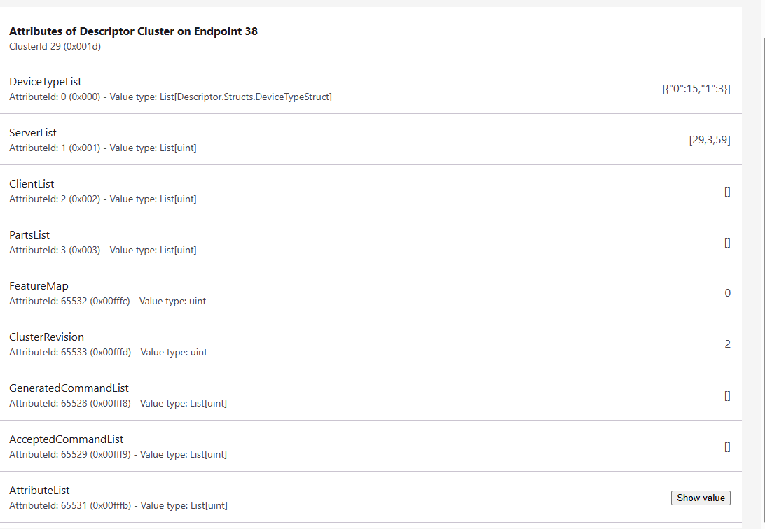Click the Show value button for AttributeList
The height and width of the screenshot is (529, 765).
[x=701, y=498]
